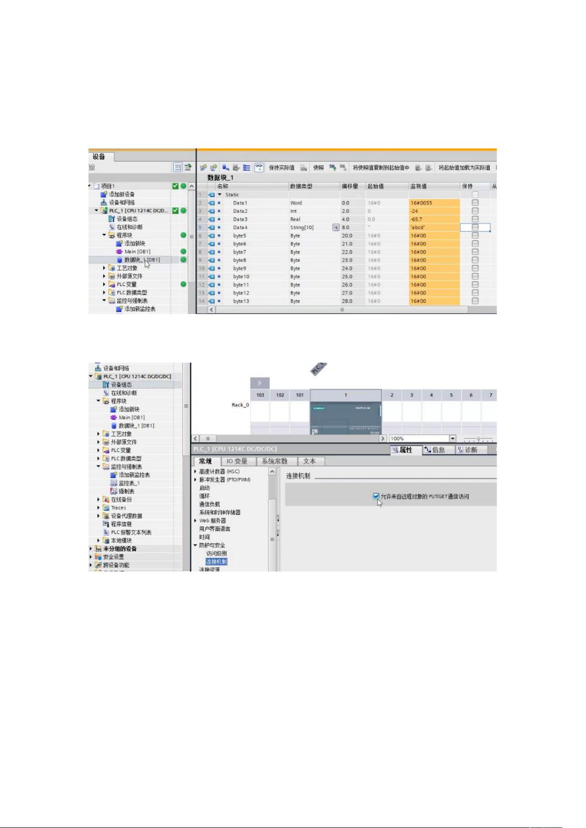Viewport: 586px width, 828px height.
Task: Collapse the Static group in data block
Action: pyautogui.click(x=220, y=195)
